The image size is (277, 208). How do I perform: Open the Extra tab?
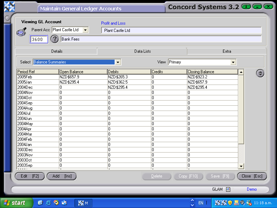click(226, 51)
